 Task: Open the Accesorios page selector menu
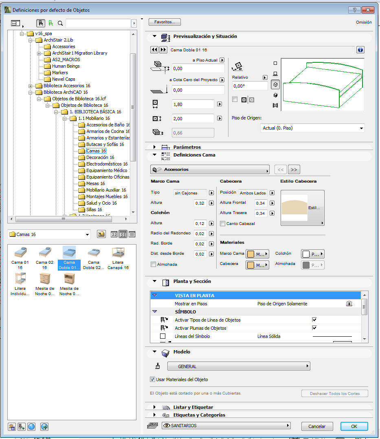(210, 170)
